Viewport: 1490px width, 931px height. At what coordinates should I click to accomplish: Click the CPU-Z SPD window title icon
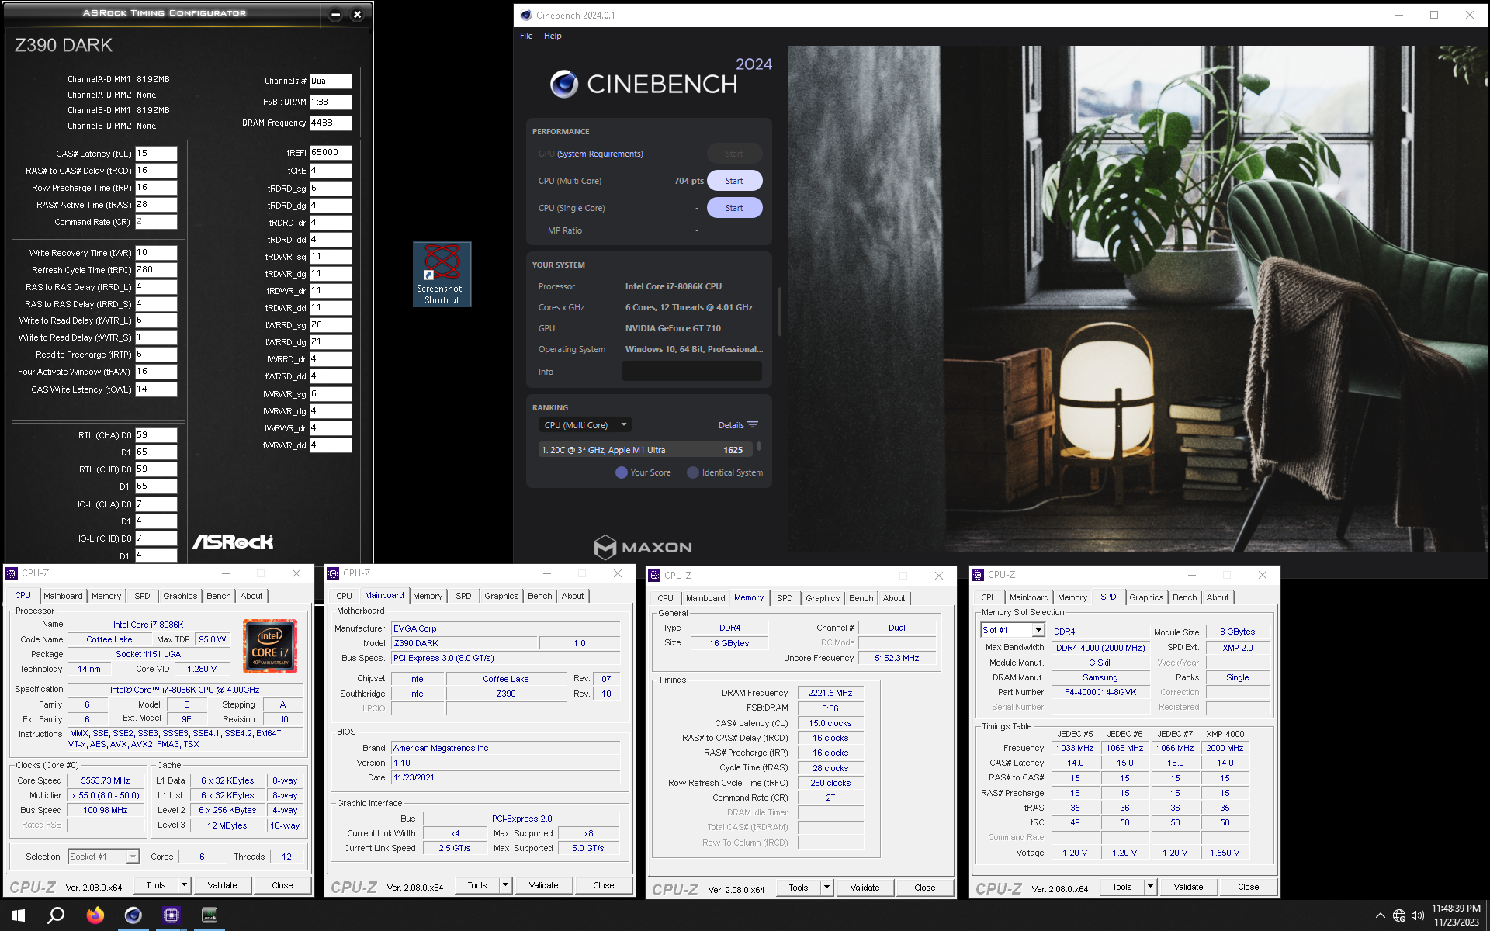tap(978, 575)
